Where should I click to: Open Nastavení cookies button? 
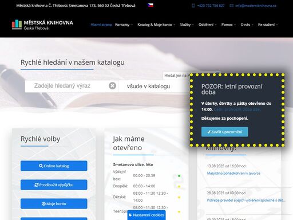146,215
